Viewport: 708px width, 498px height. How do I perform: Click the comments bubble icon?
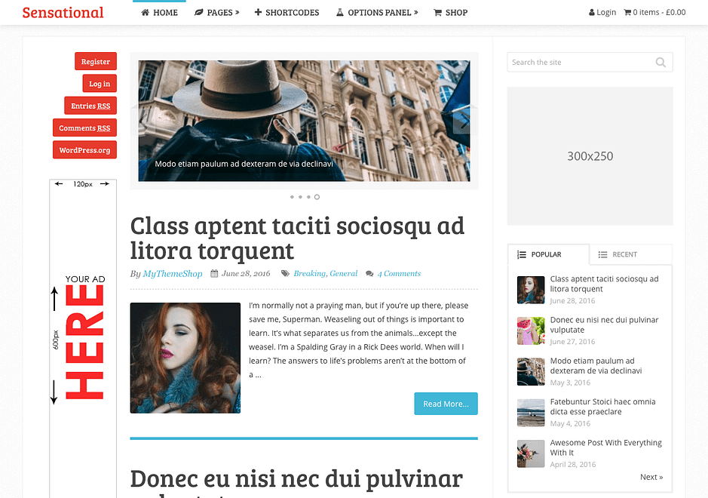(x=369, y=273)
